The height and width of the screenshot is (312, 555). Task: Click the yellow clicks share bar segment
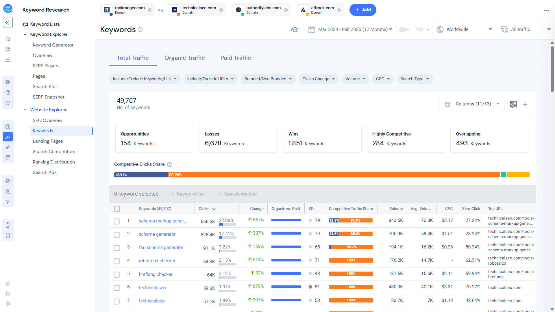click(x=518, y=175)
